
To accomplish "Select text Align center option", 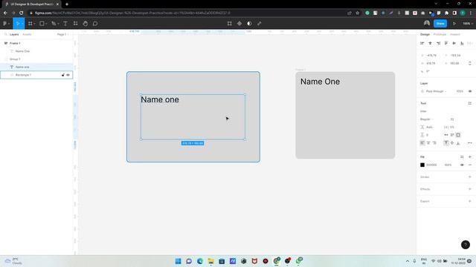I will click(428, 143).
